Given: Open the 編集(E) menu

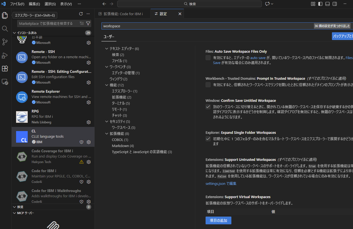Looking at the screenshot, I should pyautogui.click(x=34, y=4).
